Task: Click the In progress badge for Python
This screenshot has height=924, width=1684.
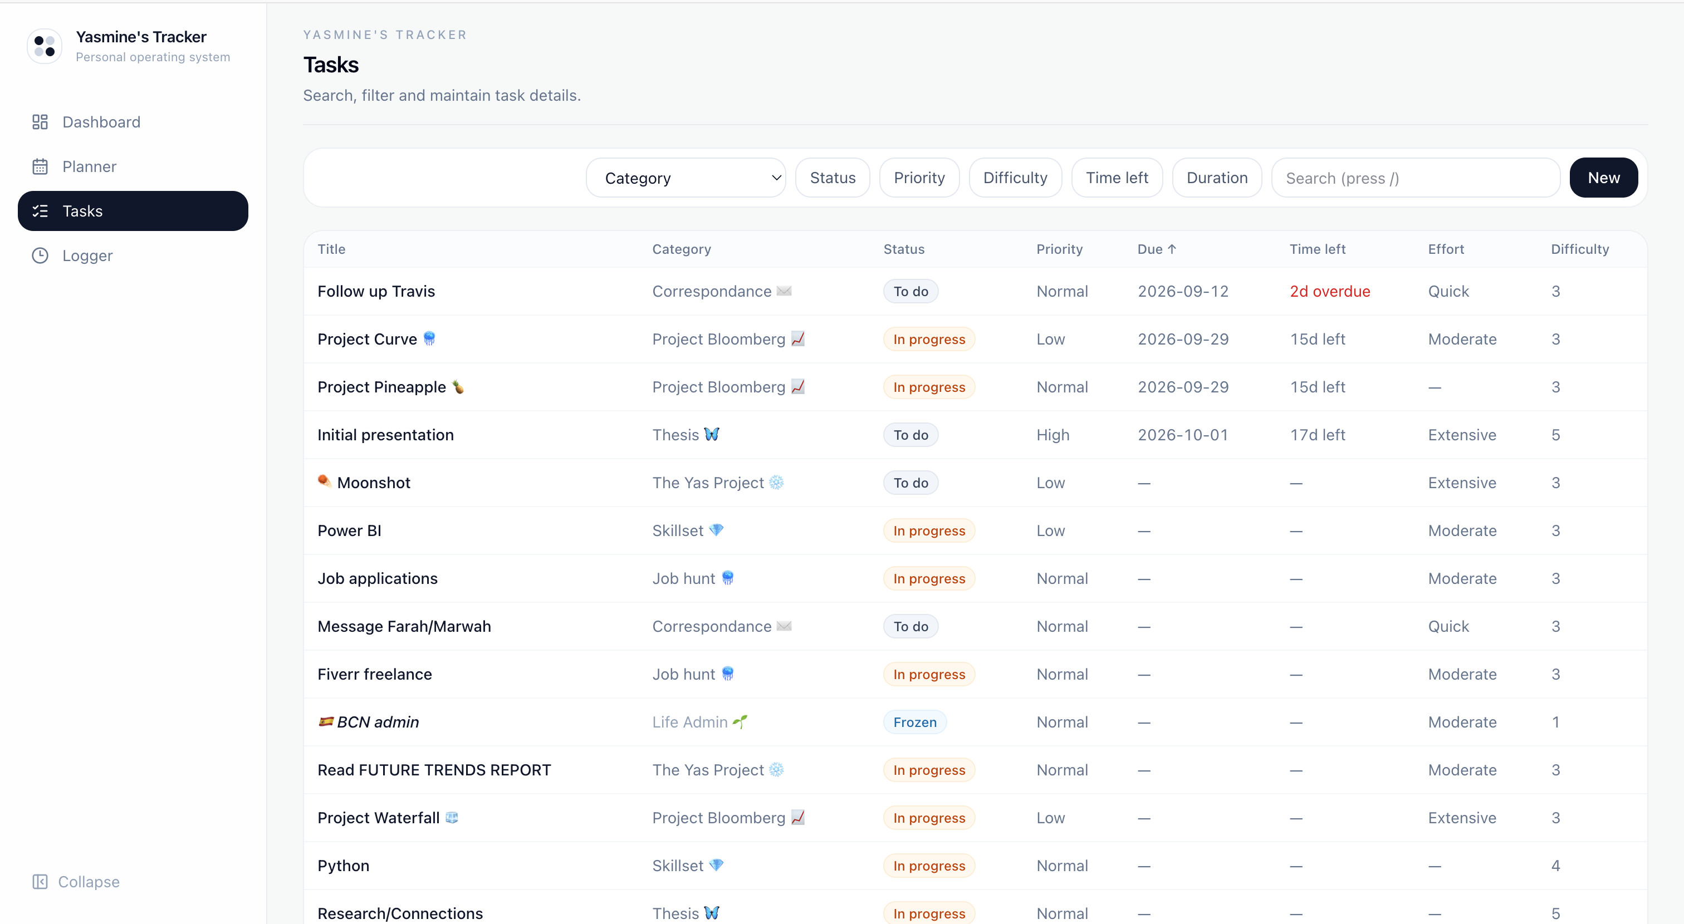Action: (x=929, y=865)
